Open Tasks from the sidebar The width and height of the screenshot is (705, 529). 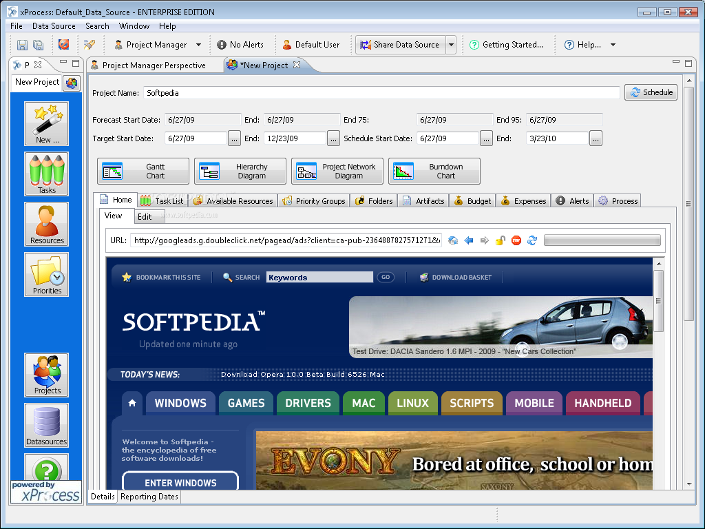[x=47, y=174]
